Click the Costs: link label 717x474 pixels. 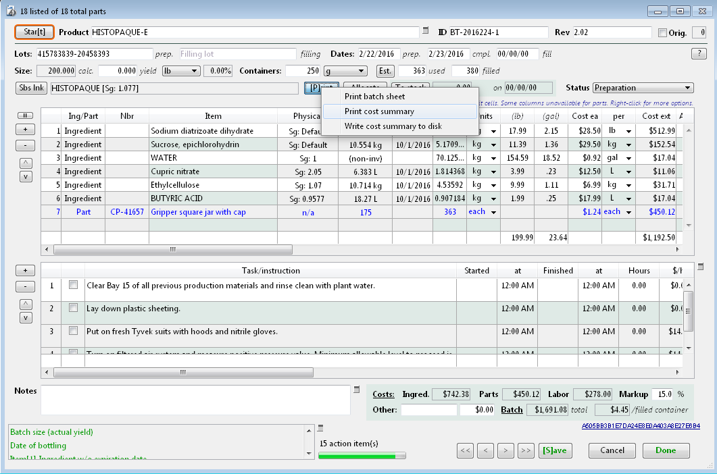[x=383, y=394]
